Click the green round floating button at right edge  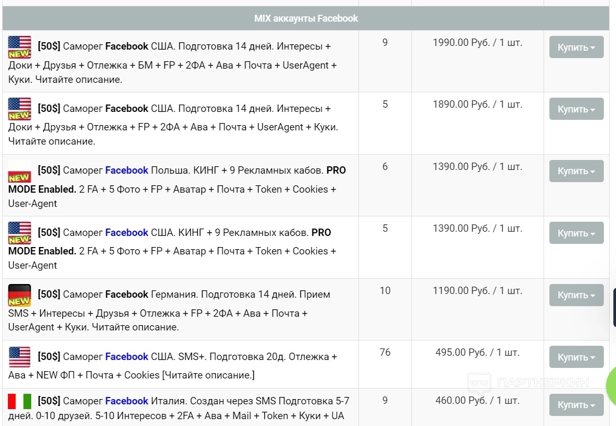pos(610,386)
